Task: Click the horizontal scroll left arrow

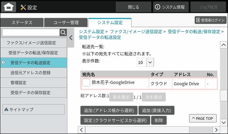Action: 82,130
